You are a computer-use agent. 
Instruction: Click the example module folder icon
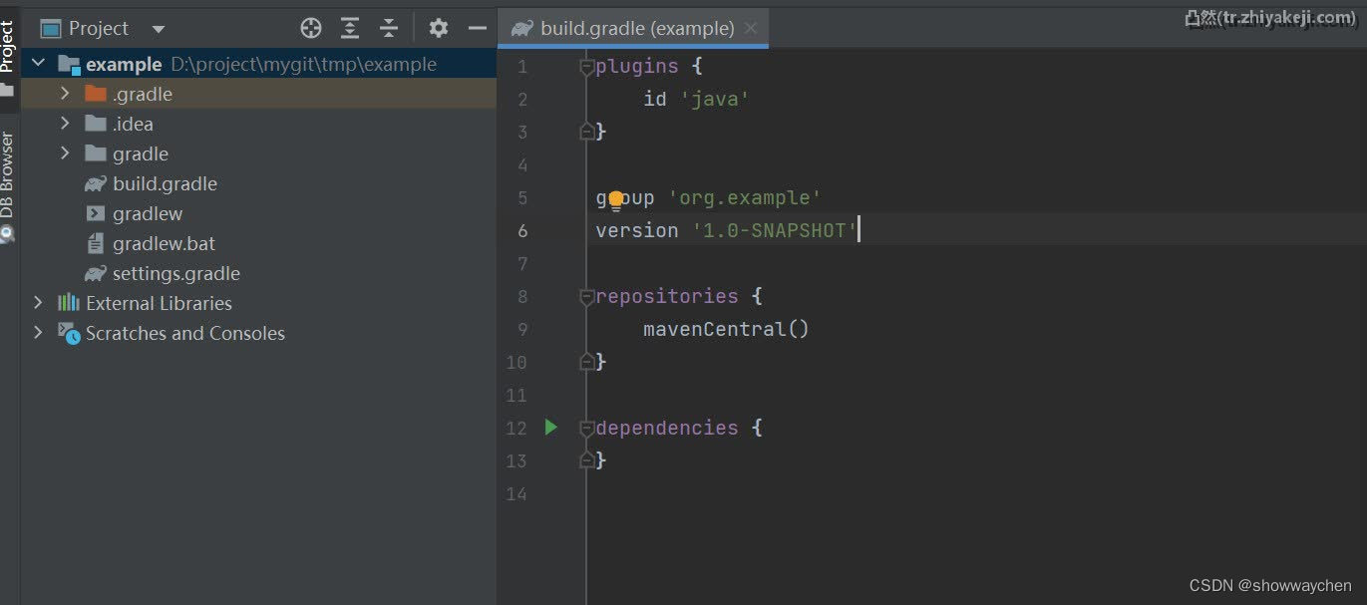(69, 65)
